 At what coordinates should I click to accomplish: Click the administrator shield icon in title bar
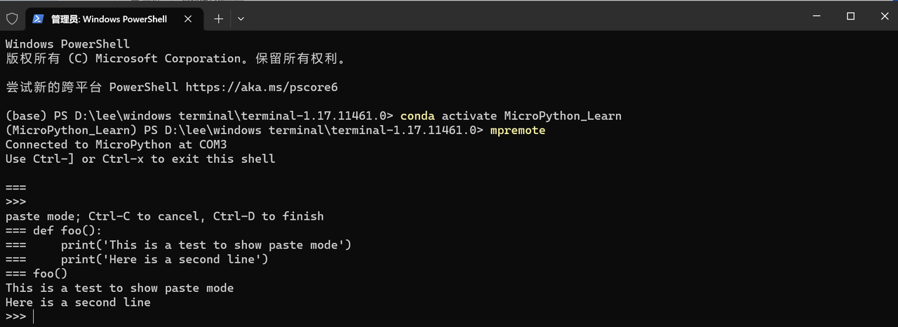coord(12,19)
